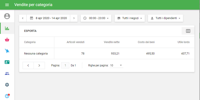Viewport: 200px width, 100px height.
Task: Click the ESPORTA export button
Action: [30, 31]
